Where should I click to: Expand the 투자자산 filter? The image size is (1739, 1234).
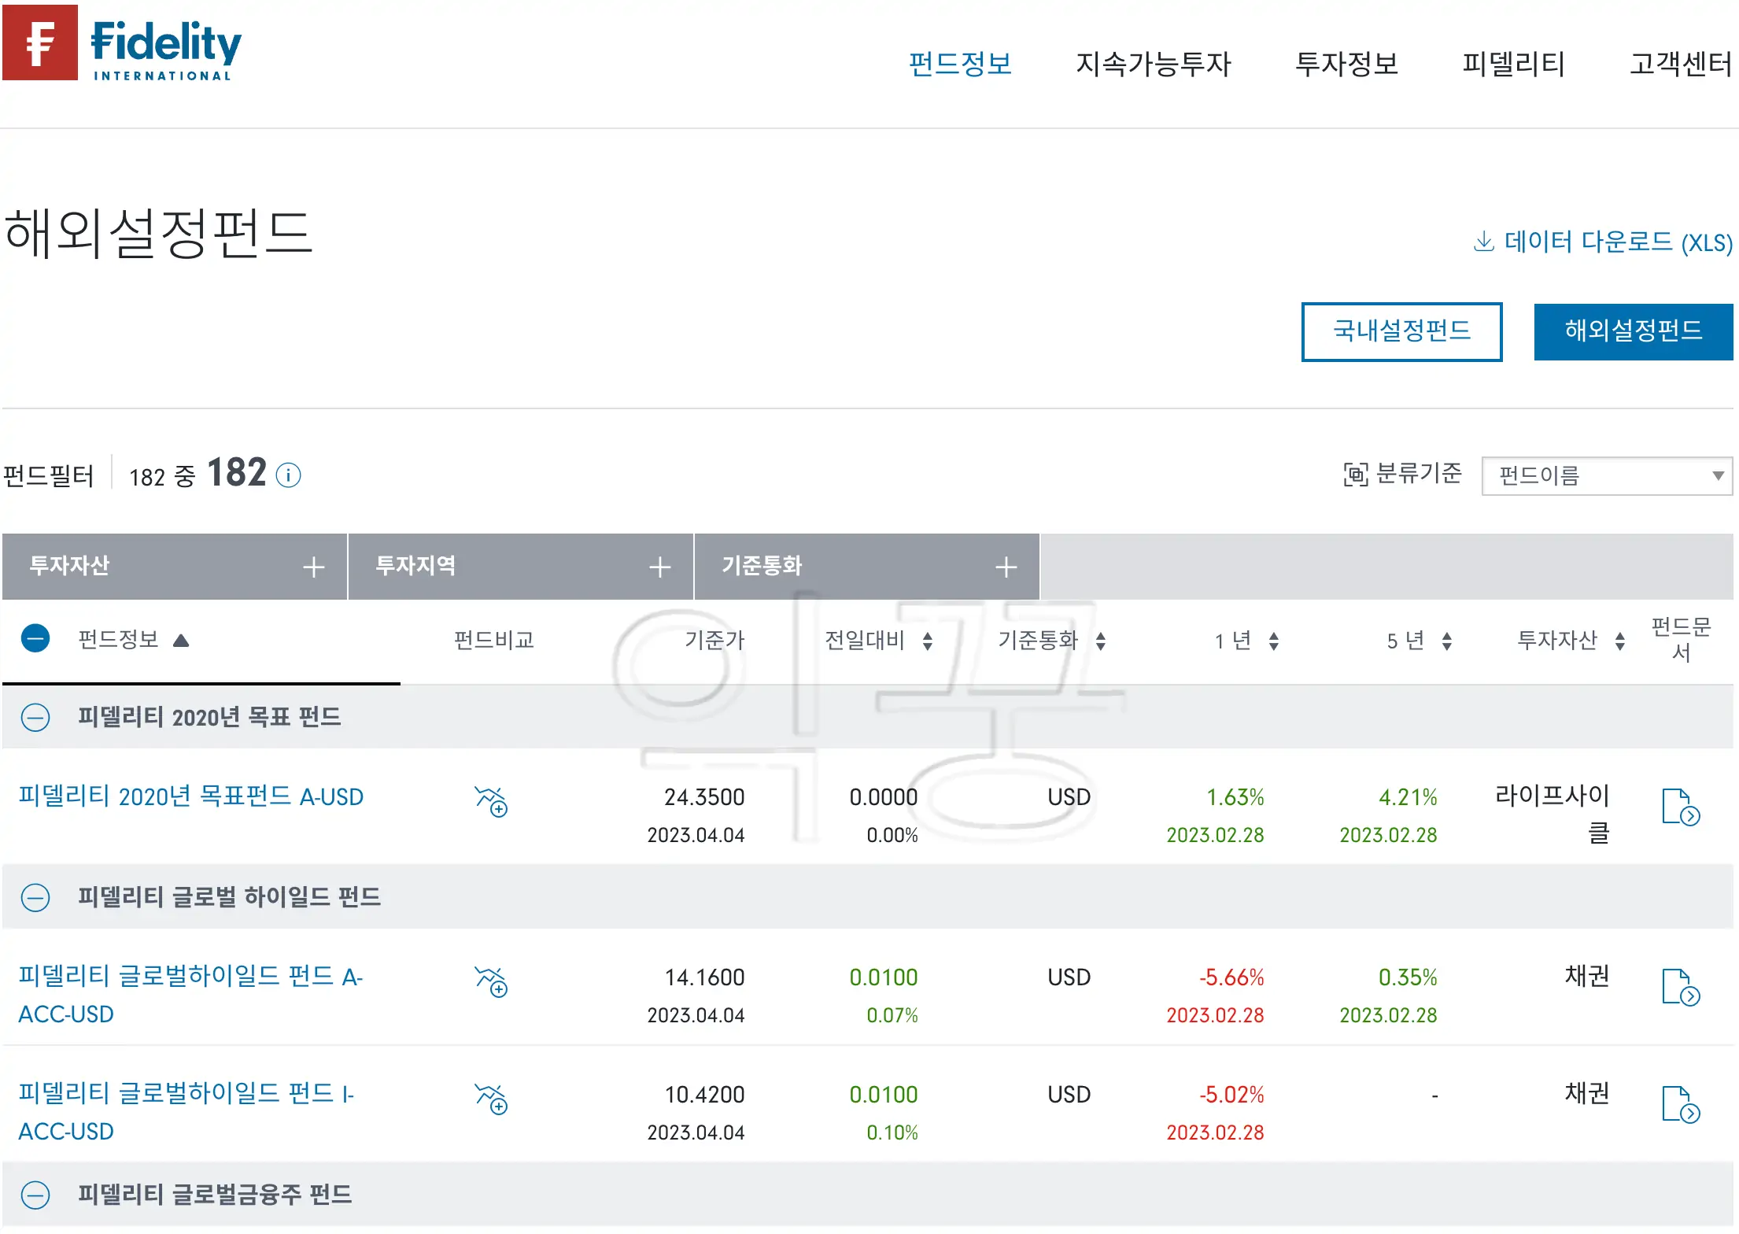tap(313, 567)
